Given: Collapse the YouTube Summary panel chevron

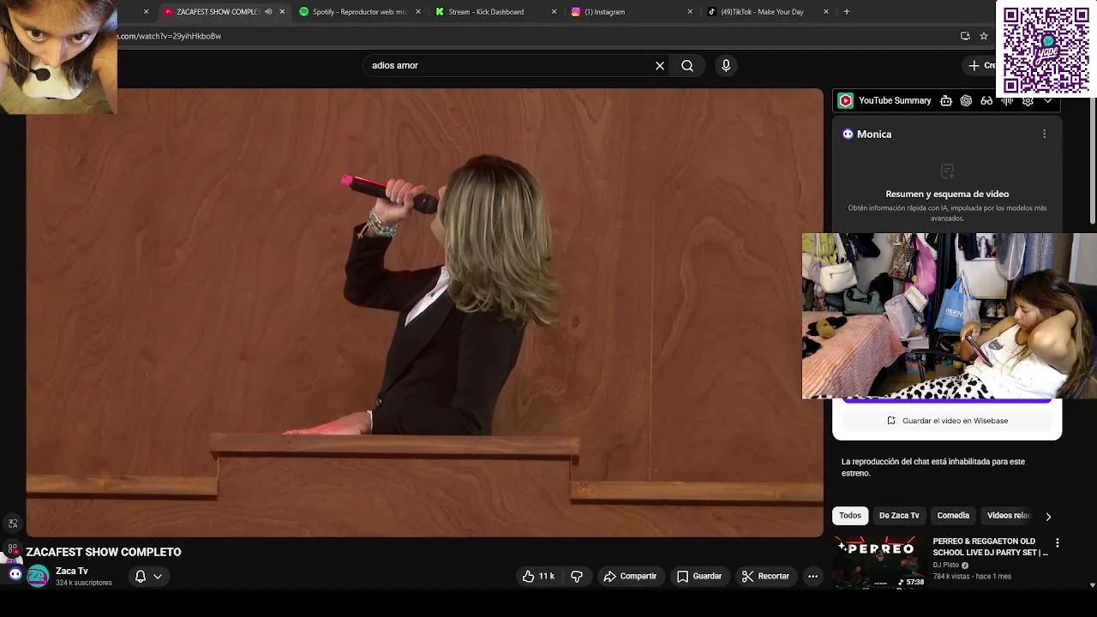Looking at the screenshot, I should (x=1048, y=100).
